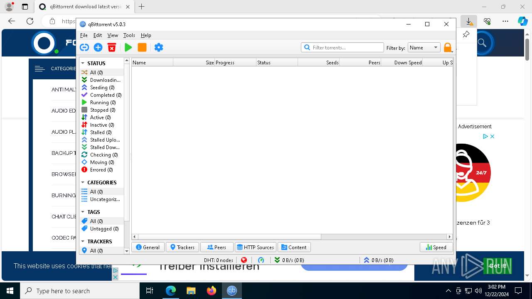The height and width of the screenshot is (299, 532).
Task: Select the Stopped (0) filter
Action: pos(102,110)
